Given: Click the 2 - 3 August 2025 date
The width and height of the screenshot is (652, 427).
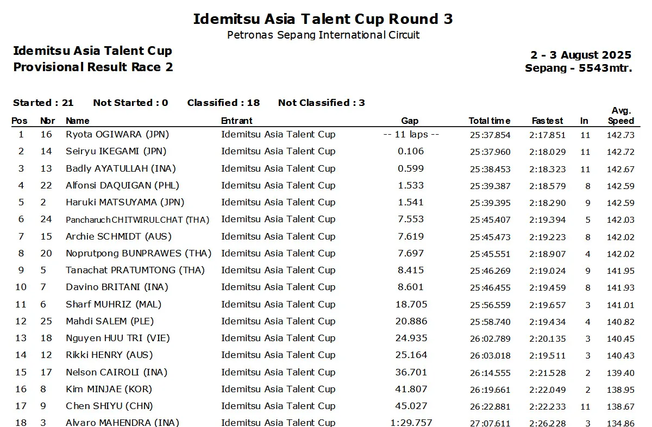Looking at the screenshot, I should [581, 55].
